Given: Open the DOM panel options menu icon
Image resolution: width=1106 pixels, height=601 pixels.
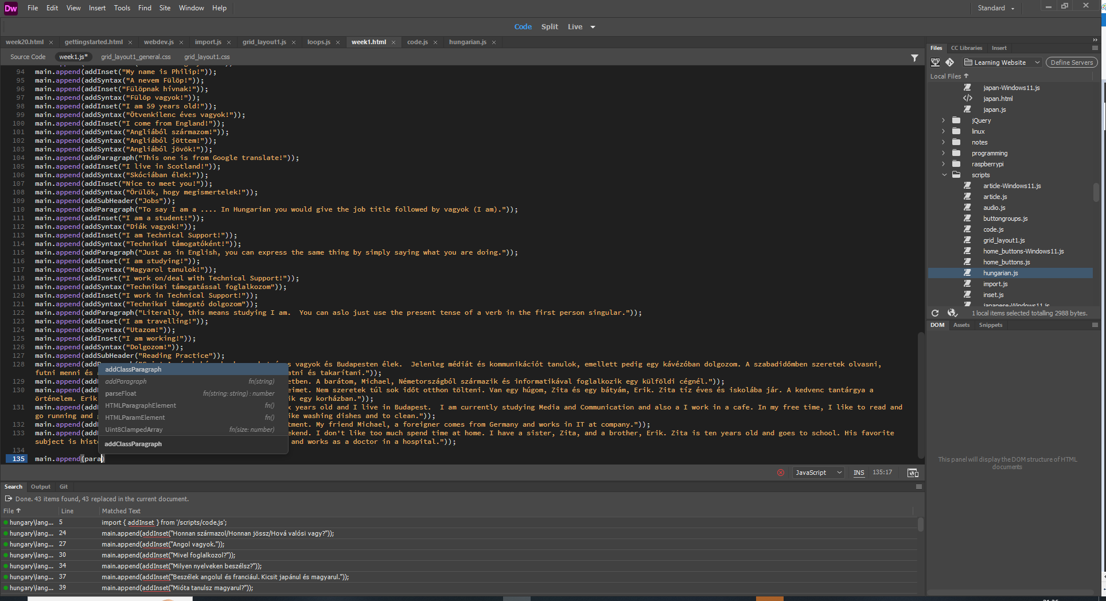Looking at the screenshot, I should [1095, 325].
